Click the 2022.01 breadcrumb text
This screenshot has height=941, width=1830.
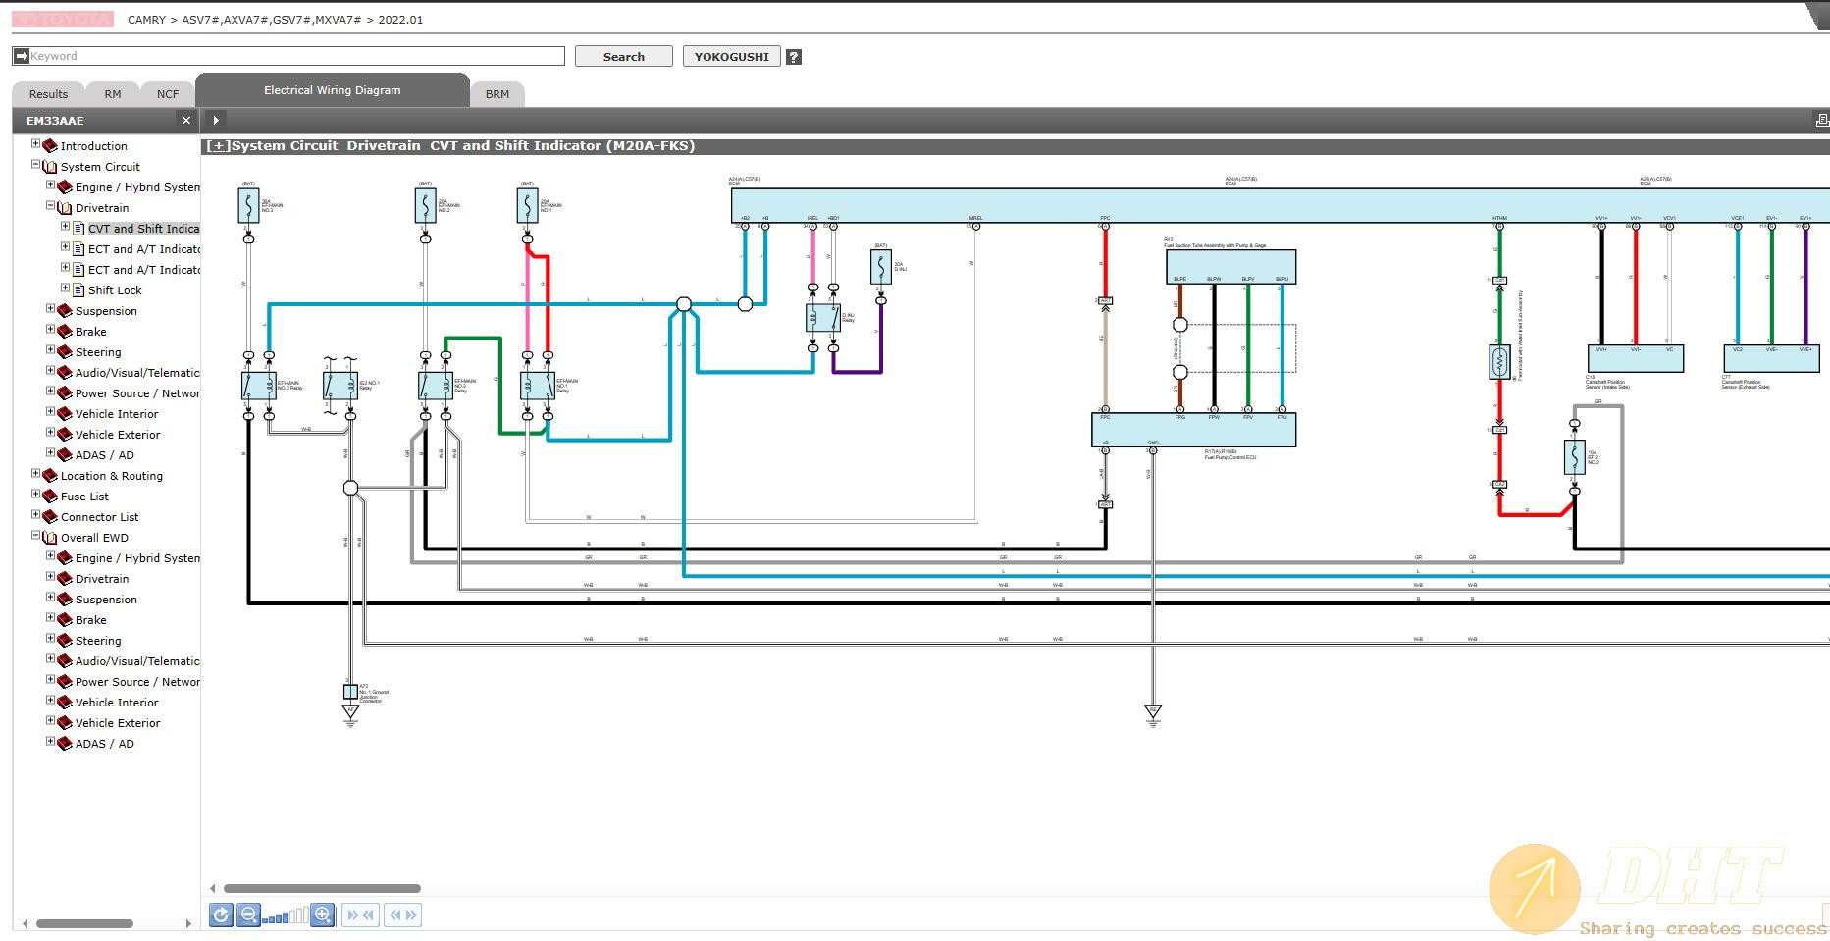point(400,20)
